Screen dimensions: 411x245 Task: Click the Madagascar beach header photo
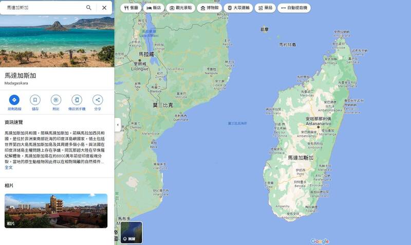coord(57,41)
